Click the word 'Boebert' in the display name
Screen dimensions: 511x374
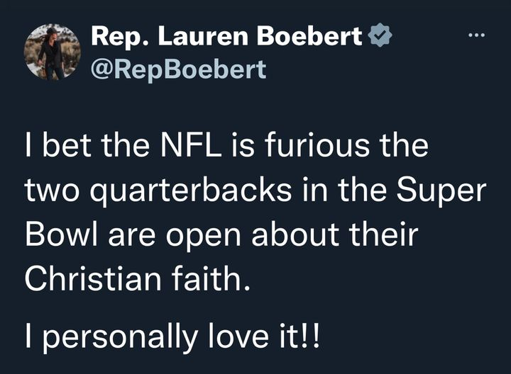pyautogui.click(x=309, y=36)
